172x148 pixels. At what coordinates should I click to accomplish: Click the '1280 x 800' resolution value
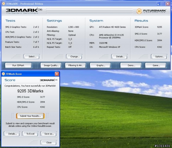point(73,27)
